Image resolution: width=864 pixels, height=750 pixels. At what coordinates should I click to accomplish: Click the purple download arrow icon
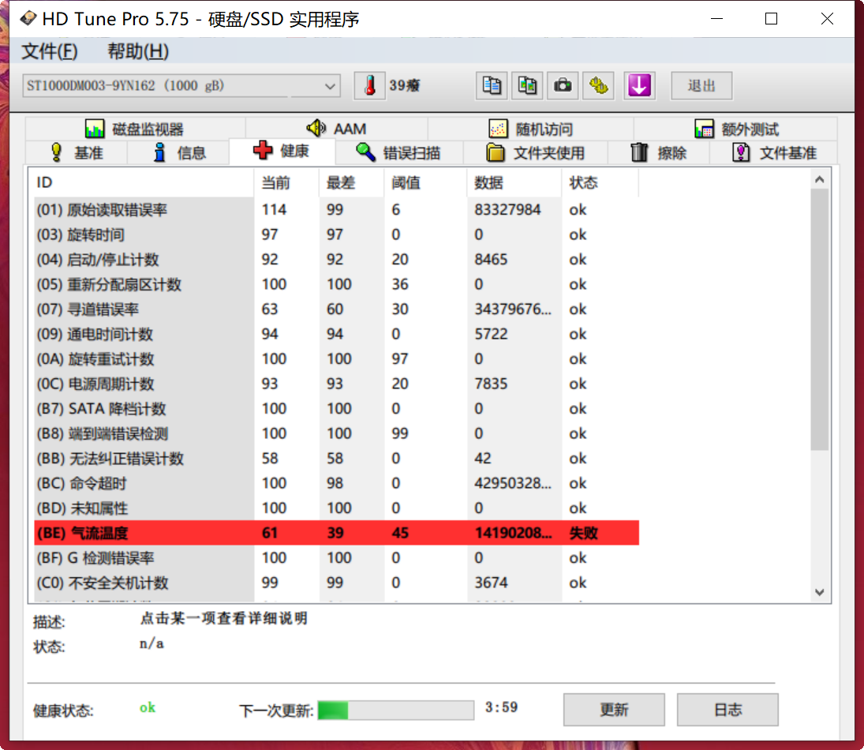click(639, 85)
